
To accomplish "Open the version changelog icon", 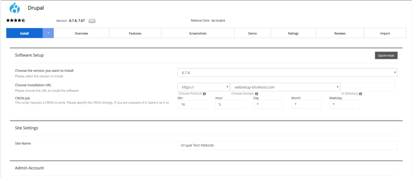I will click(92, 21).
